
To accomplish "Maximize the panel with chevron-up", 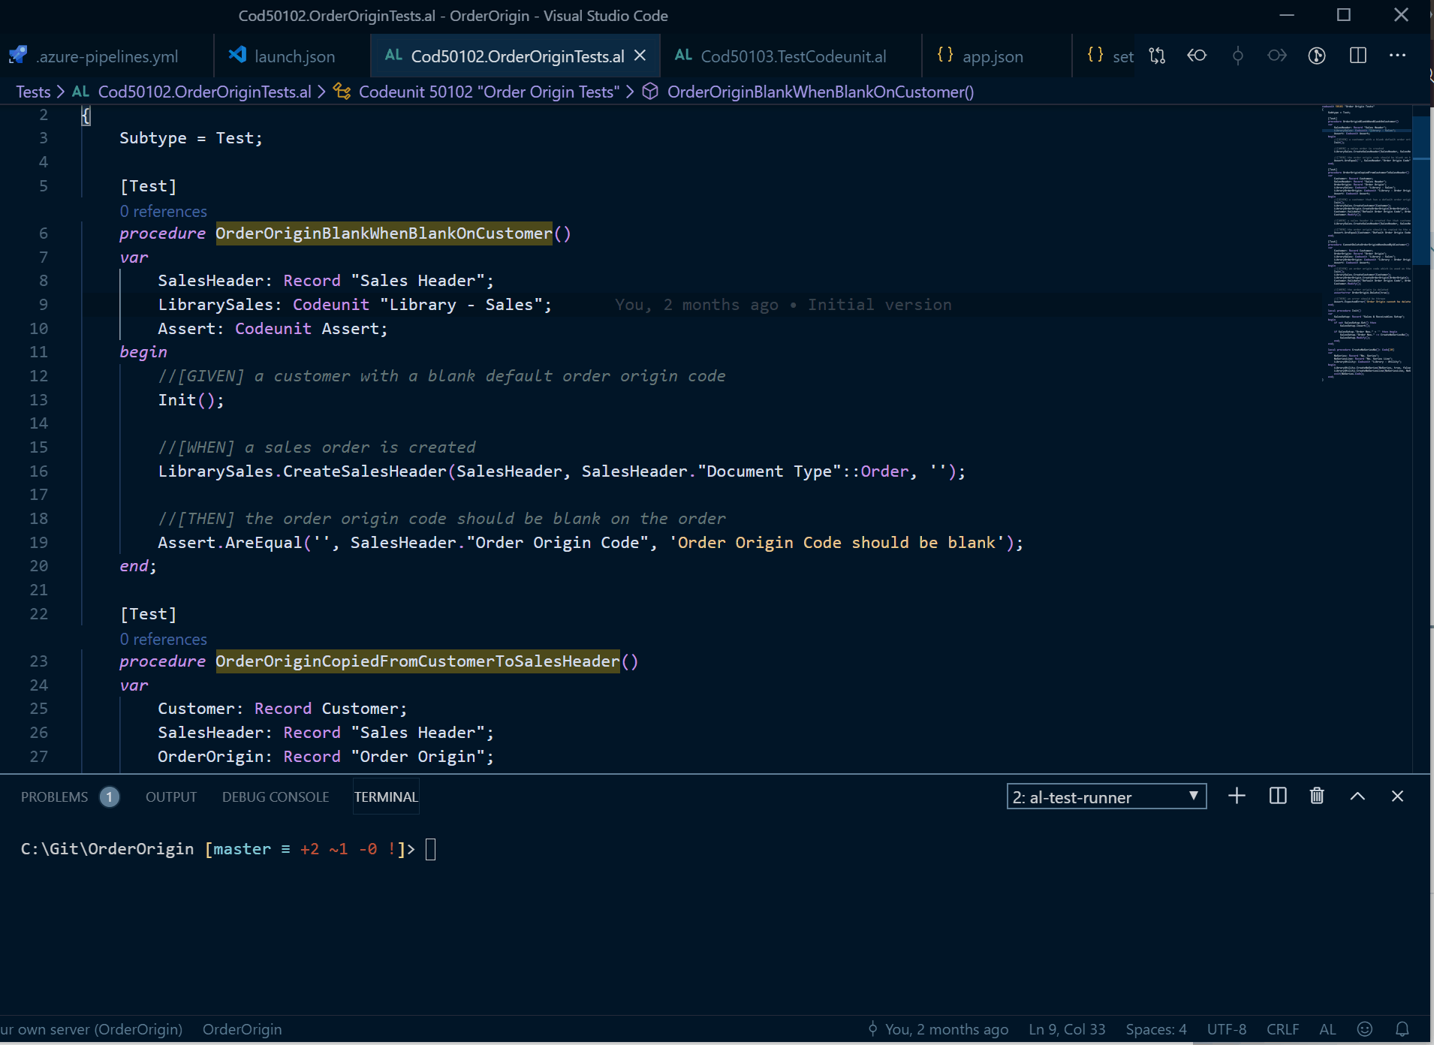I will [1357, 797].
